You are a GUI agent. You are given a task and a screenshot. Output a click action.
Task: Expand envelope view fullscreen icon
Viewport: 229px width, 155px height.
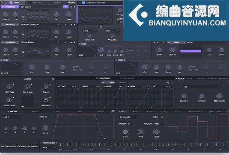113,111
